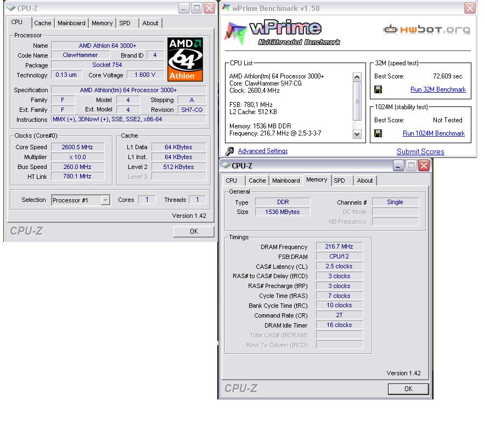Minimize the left CPU-Z window
Screen dimensions: 484x423
pyautogui.click(x=184, y=8)
